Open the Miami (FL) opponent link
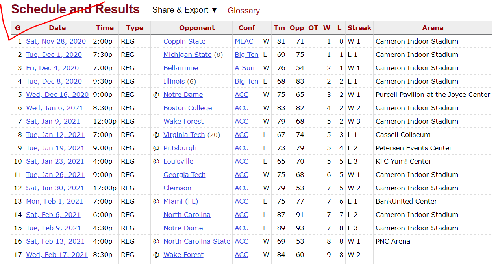498x264 pixels. click(x=181, y=201)
